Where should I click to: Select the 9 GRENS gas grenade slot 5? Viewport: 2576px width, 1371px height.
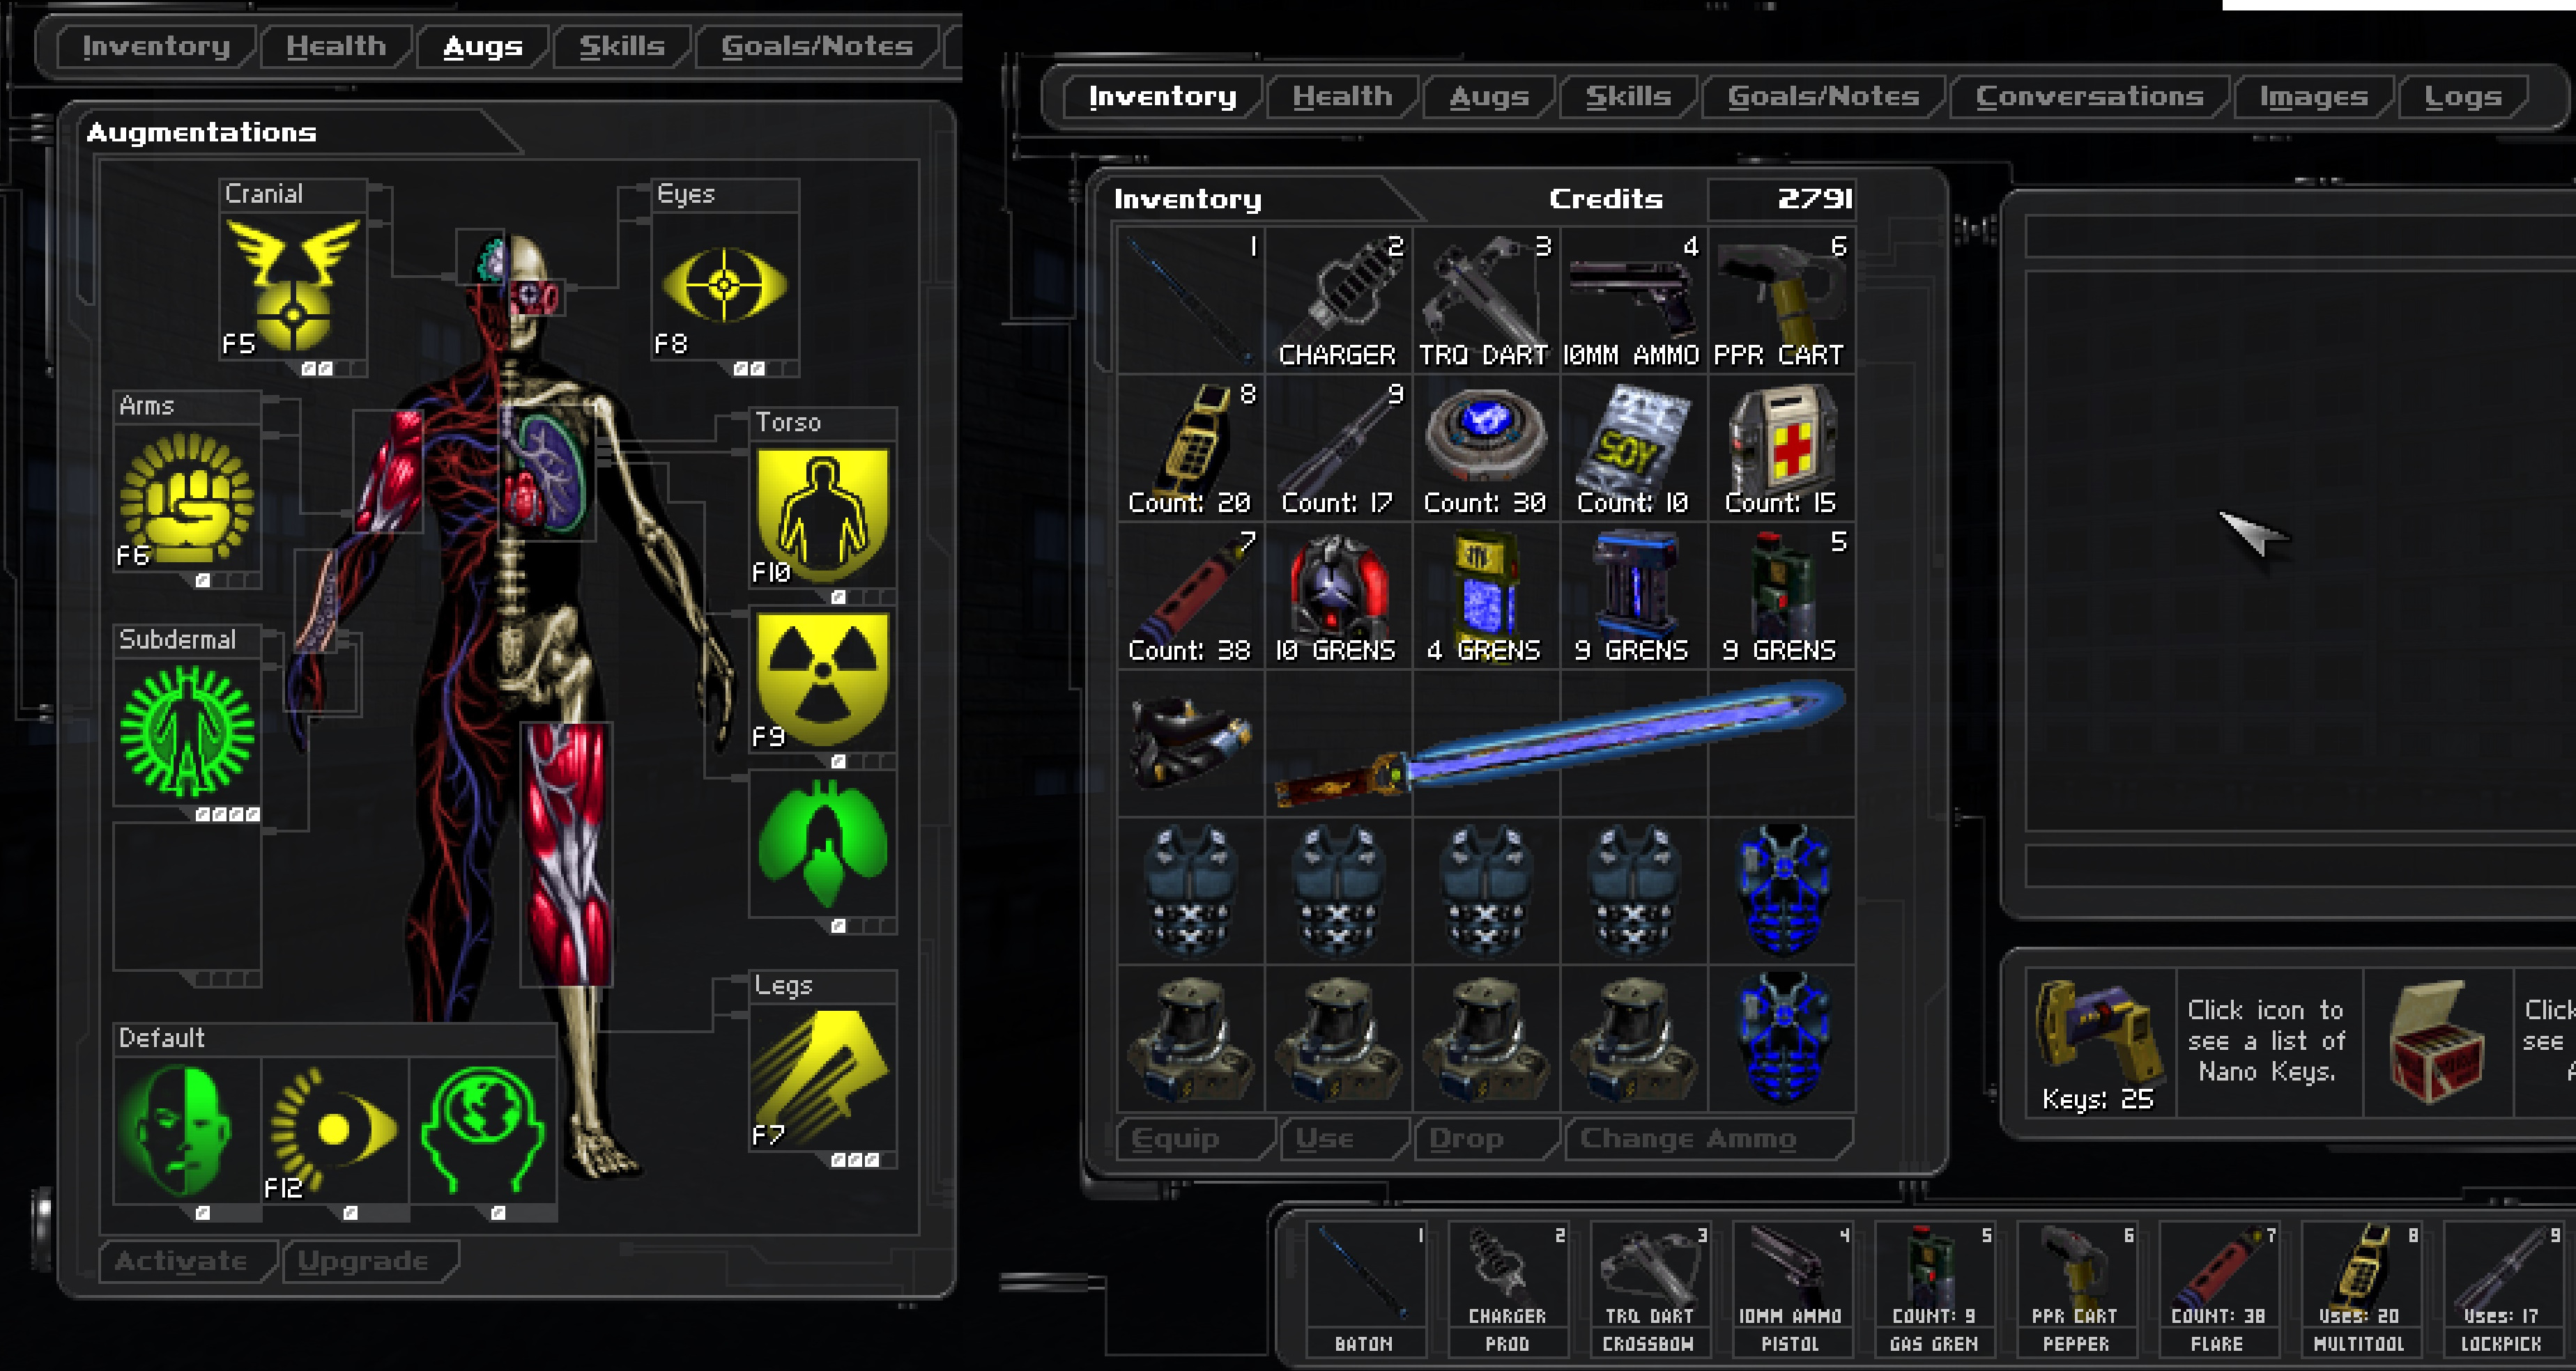tap(1782, 596)
